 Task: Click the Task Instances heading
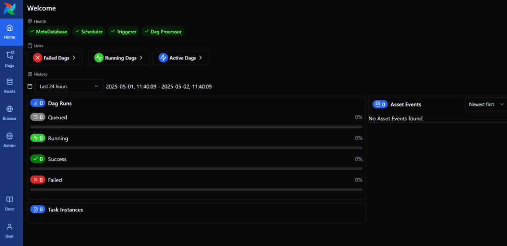(x=65, y=209)
